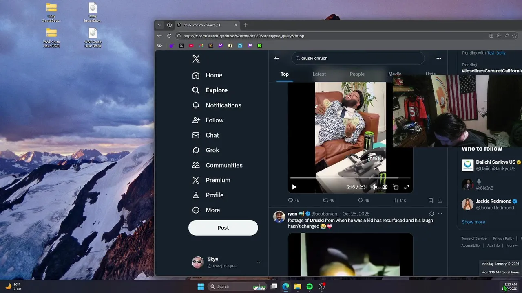Open a new browser tab

[x=246, y=25]
